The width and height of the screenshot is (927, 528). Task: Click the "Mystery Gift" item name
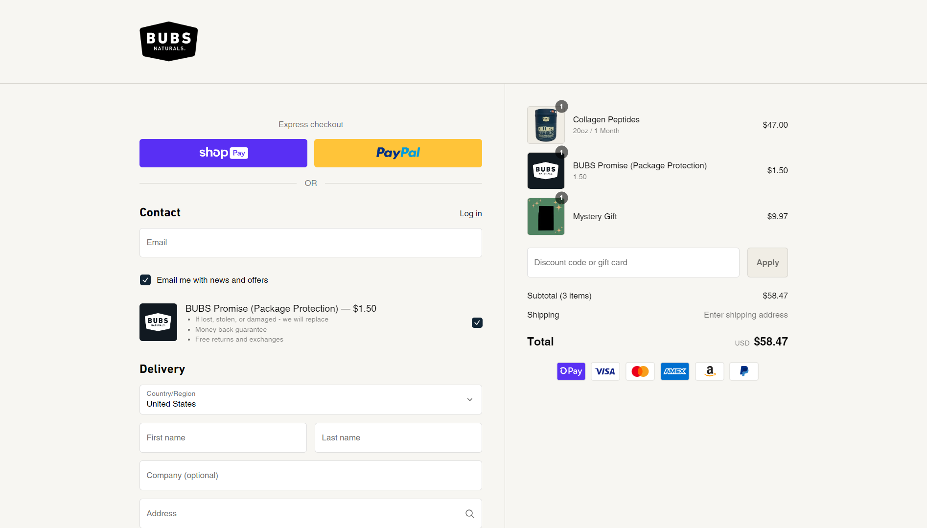tap(595, 216)
